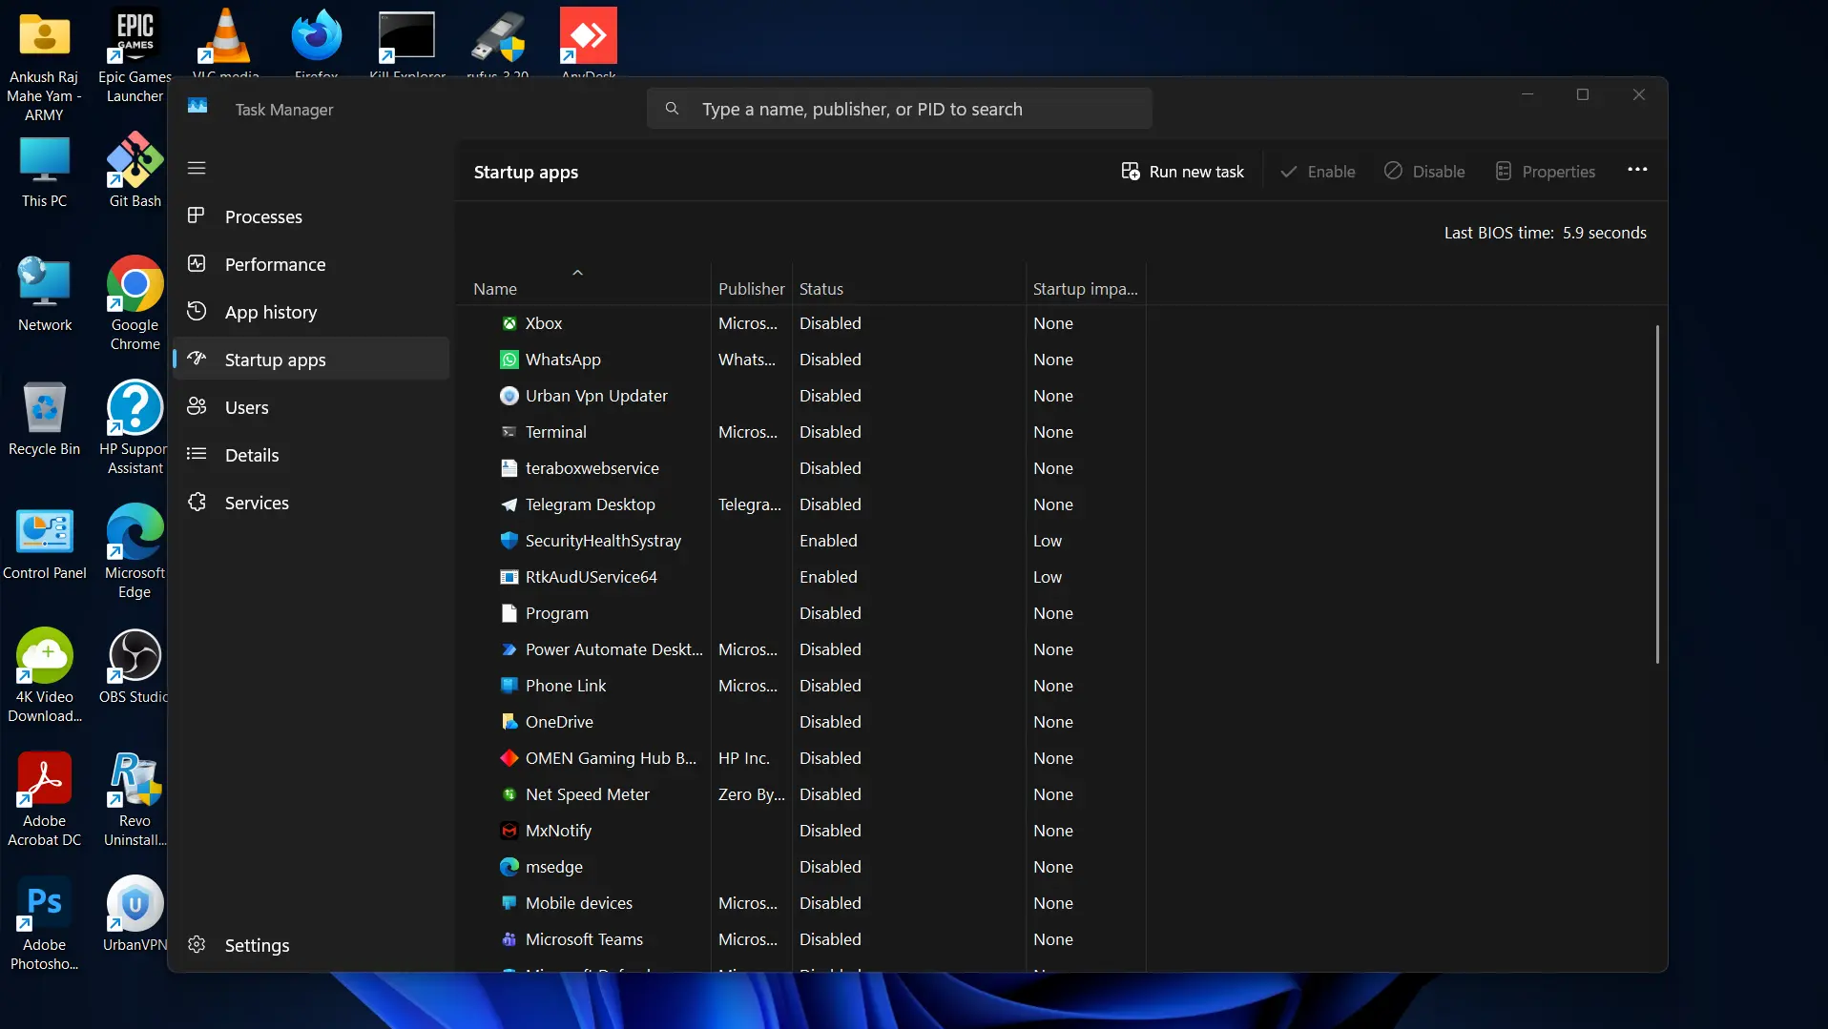The width and height of the screenshot is (1828, 1029).
Task: Sort by Startup impact column header
Action: (x=1086, y=289)
